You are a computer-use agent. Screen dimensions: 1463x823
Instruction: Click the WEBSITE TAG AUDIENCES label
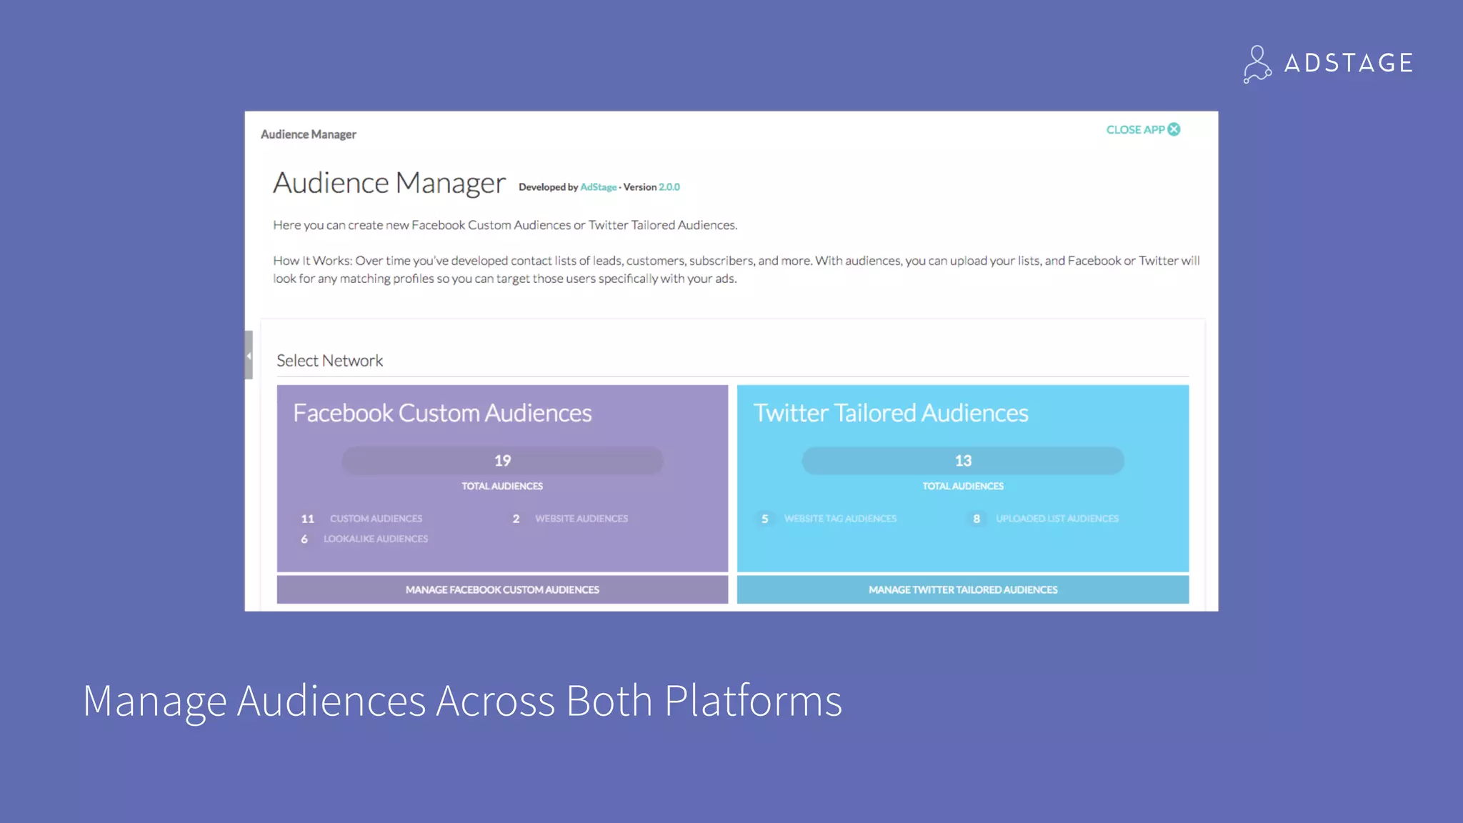pyautogui.click(x=840, y=519)
